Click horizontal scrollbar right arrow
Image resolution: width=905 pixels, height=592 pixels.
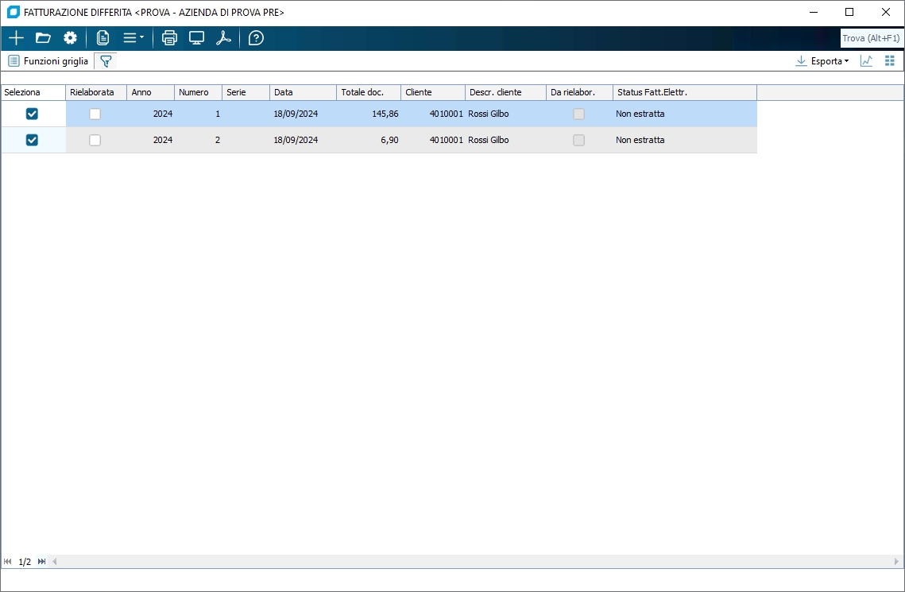[896, 562]
